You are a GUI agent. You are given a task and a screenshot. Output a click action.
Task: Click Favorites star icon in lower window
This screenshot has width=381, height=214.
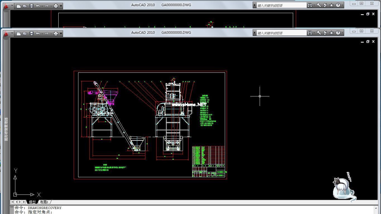(331, 33)
